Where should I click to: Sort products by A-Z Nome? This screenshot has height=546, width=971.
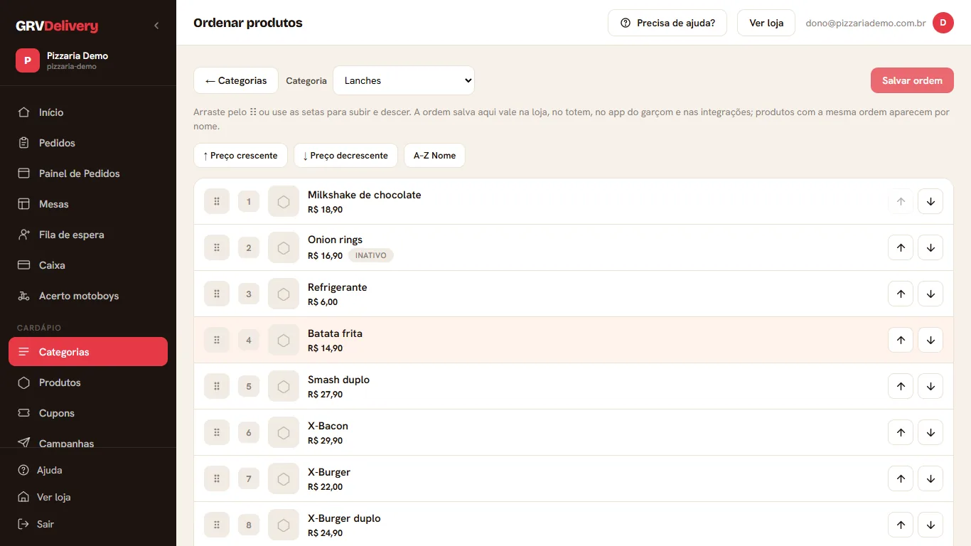434,156
